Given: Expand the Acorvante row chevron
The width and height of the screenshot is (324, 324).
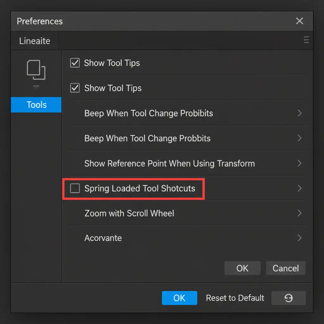Looking at the screenshot, I should [299, 238].
